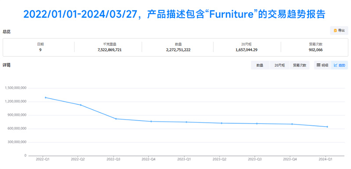Switch chart metric to 贸易次数
Viewport: 351px width, 169px height.
(x=300, y=65)
